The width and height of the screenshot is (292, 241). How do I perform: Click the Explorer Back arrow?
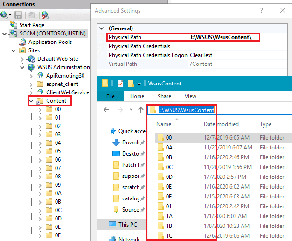click(x=106, y=110)
